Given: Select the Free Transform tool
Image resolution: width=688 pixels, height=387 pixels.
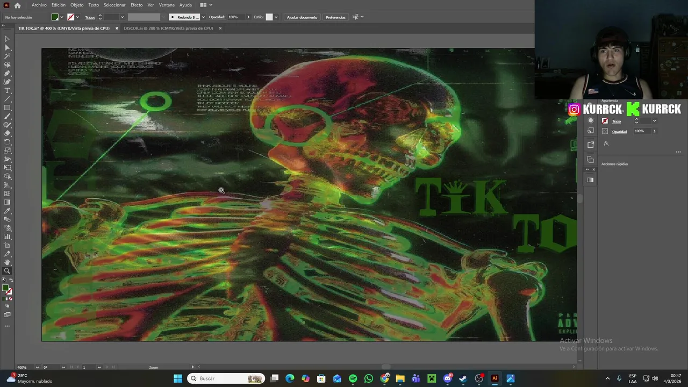Looking at the screenshot, I should pyautogui.click(x=7, y=168).
